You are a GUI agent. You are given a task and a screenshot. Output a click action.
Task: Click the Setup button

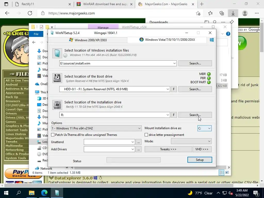[x=200, y=160]
